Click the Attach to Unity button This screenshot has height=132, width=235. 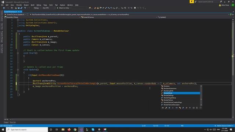tap(64, 8)
